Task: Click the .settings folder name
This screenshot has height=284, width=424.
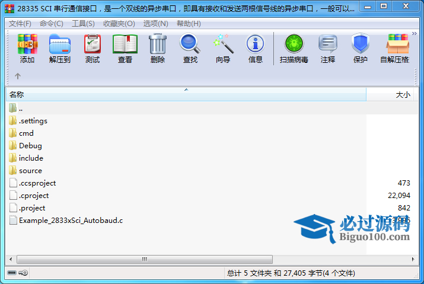Action: tap(33, 120)
